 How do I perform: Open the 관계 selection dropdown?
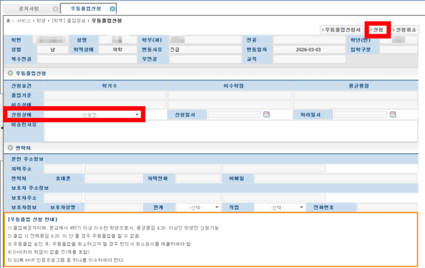[x=198, y=206]
